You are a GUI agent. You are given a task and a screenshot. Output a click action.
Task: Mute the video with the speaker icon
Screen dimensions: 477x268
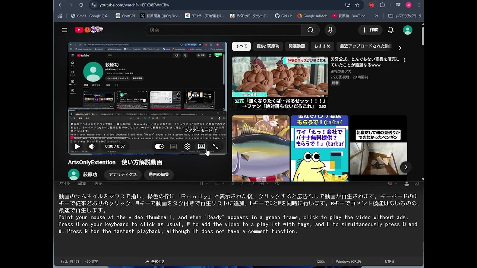(x=91, y=146)
